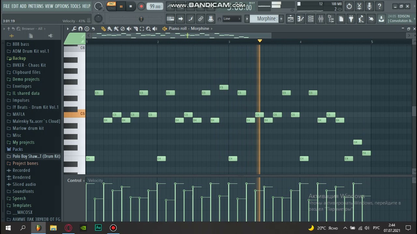Viewport: 417px width, 234px height.
Task: Click the save/download project icon
Action: [381, 19]
